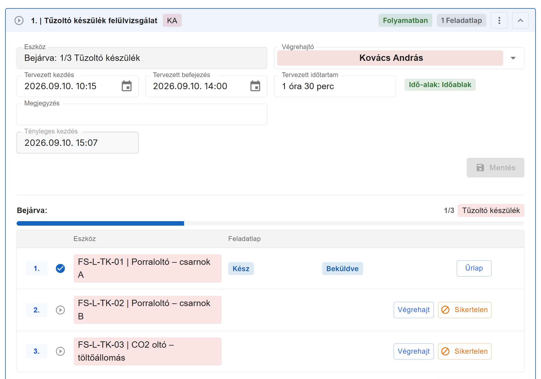
Task: Click the Tűzoltó készülék tag by 1/3
Action: (491, 210)
